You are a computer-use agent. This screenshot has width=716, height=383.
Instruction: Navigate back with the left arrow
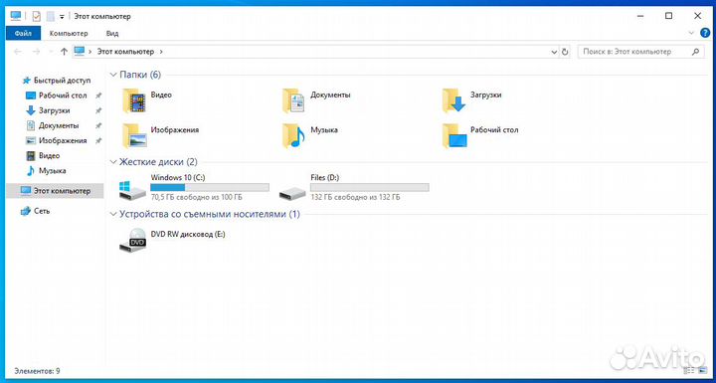click(18, 52)
